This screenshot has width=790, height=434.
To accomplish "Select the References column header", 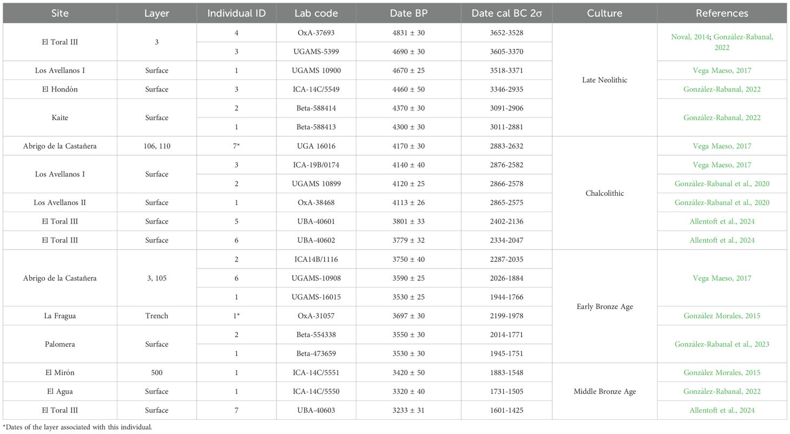I will (x=722, y=13).
